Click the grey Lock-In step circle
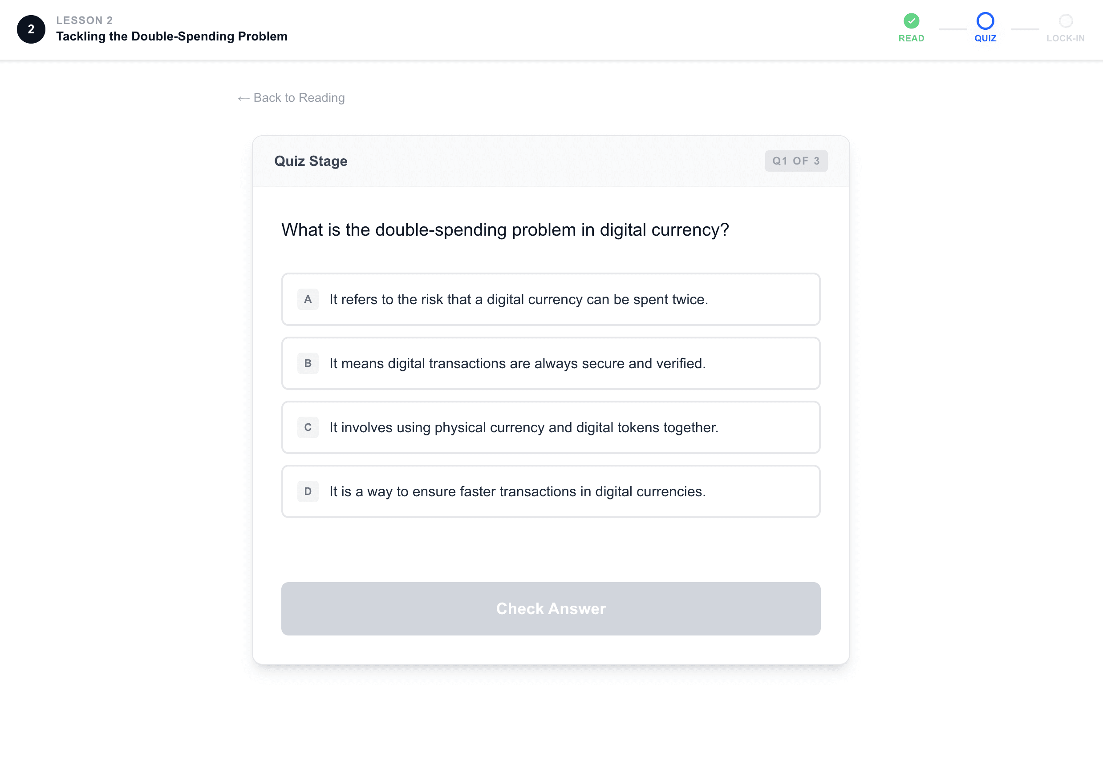The height and width of the screenshot is (764, 1103). click(x=1065, y=21)
